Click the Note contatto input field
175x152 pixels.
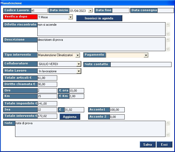[141, 64]
